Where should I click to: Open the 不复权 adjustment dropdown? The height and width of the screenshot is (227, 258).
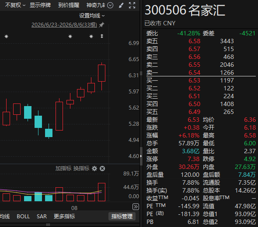[x=15, y=5]
